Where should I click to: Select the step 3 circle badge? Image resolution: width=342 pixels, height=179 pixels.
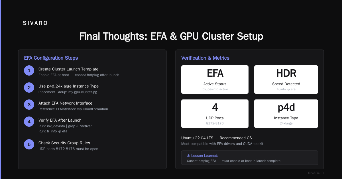coord(29,105)
